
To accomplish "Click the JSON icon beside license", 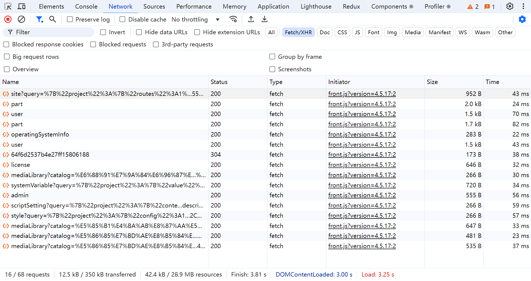I will coord(6,165).
